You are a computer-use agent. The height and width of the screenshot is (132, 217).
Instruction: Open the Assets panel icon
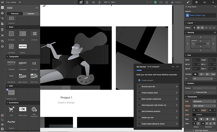[x=2, y=41]
